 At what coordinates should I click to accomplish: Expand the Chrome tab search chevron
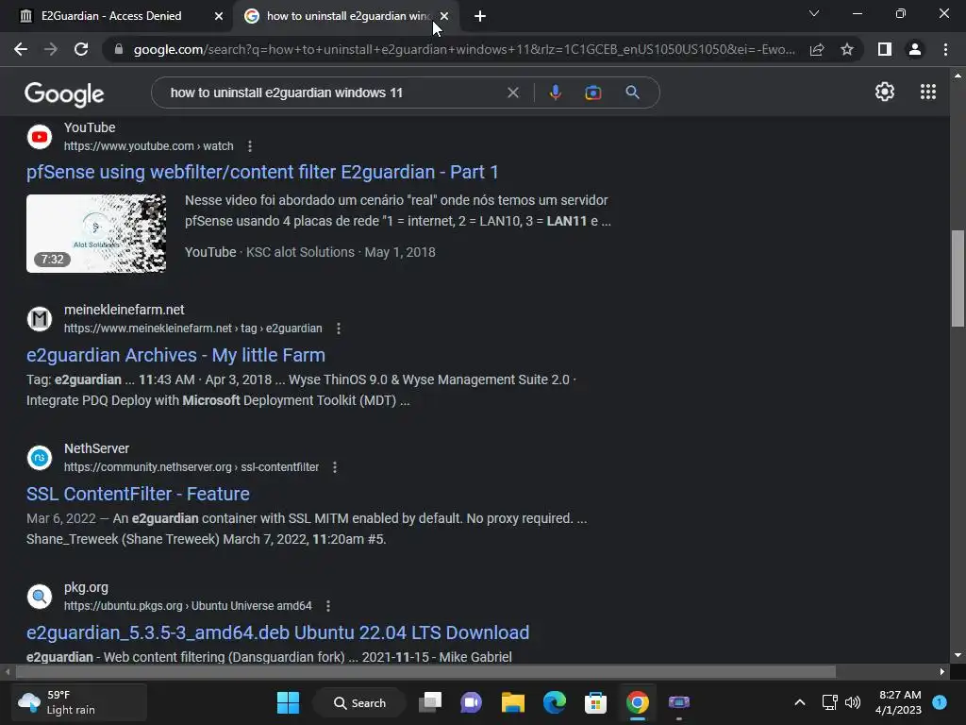click(814, 13)
